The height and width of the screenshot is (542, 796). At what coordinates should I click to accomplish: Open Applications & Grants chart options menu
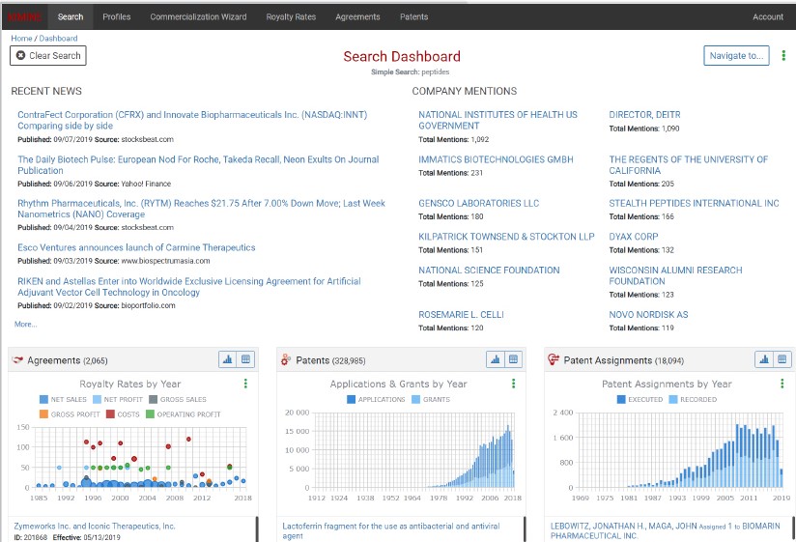pos(513,384)
